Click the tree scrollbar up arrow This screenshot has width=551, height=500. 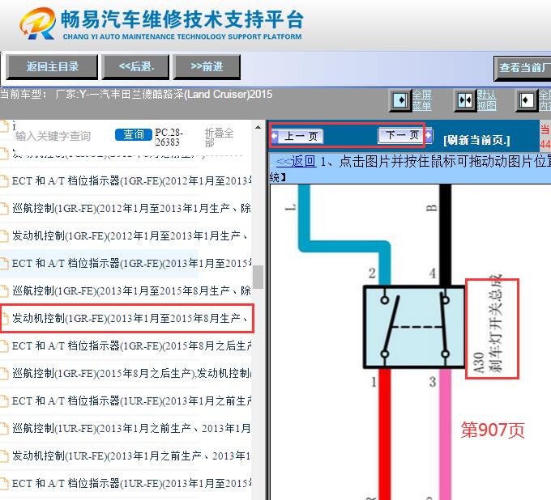pos(258,127)
